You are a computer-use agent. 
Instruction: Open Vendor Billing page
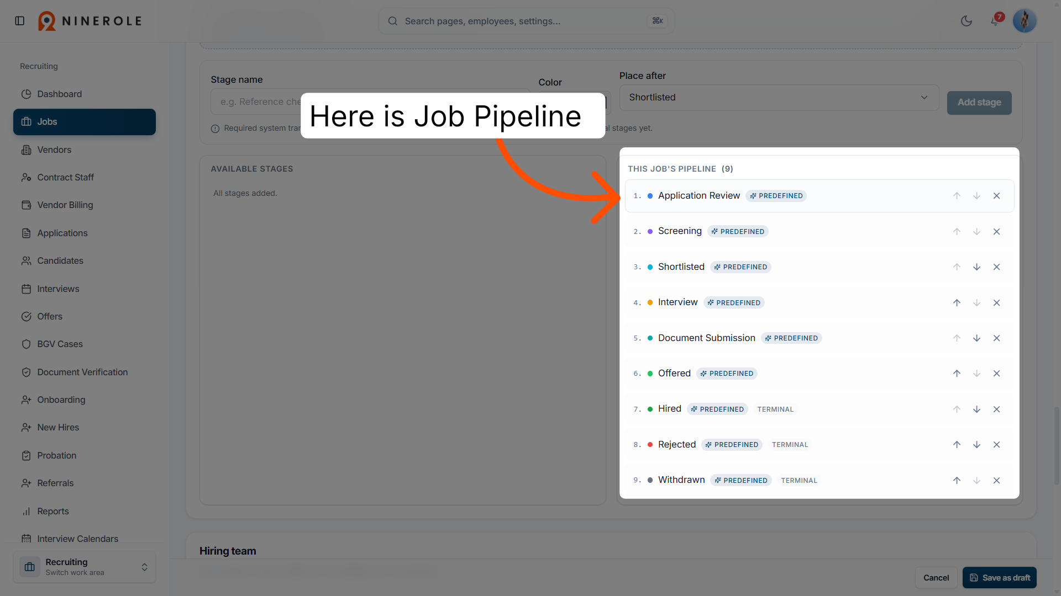click(x=85, y=205)
